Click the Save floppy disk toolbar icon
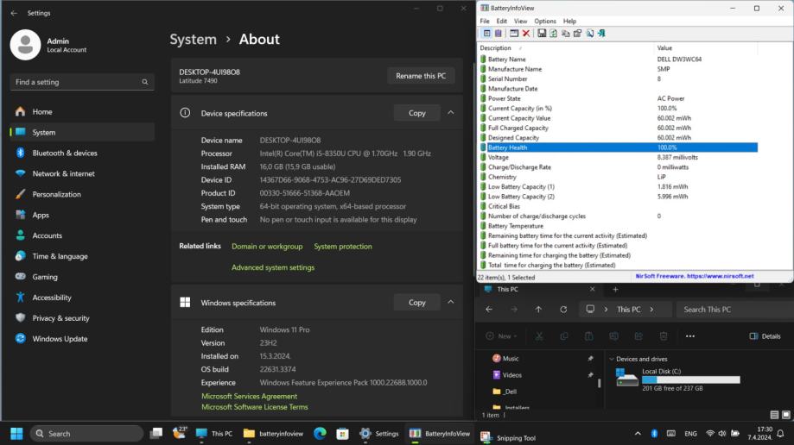The width and height of the screenshot is (794, 445). click(542, 33)
